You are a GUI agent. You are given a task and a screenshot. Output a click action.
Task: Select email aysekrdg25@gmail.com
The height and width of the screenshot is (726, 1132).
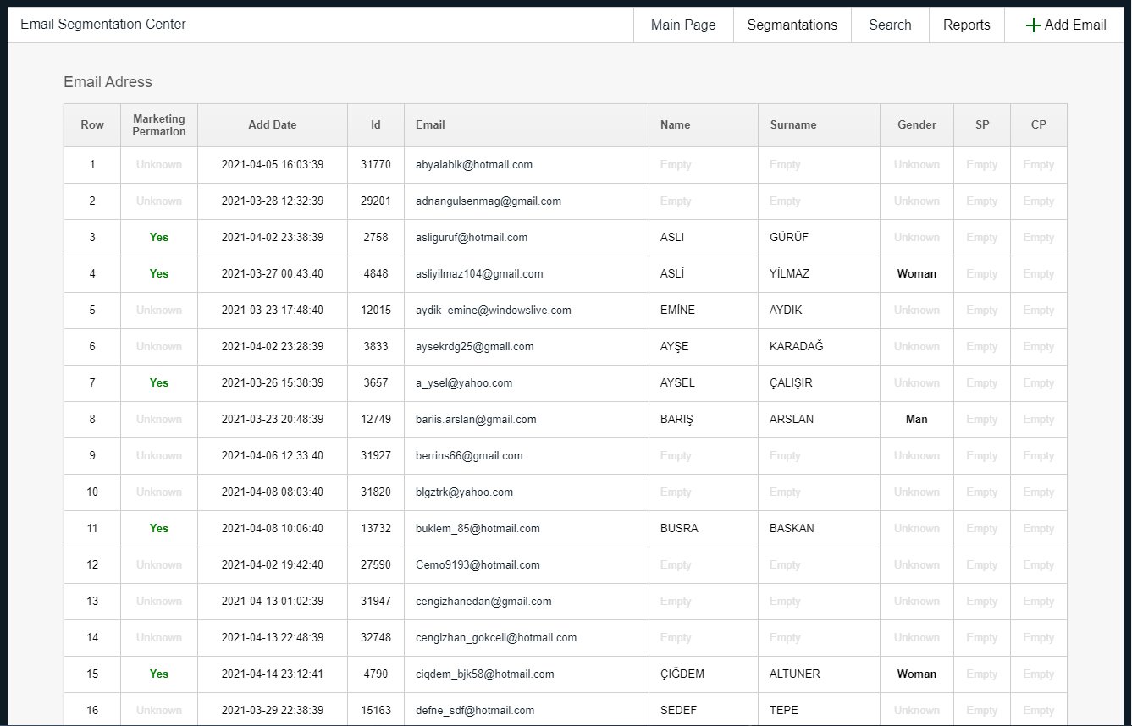point(475,347)
